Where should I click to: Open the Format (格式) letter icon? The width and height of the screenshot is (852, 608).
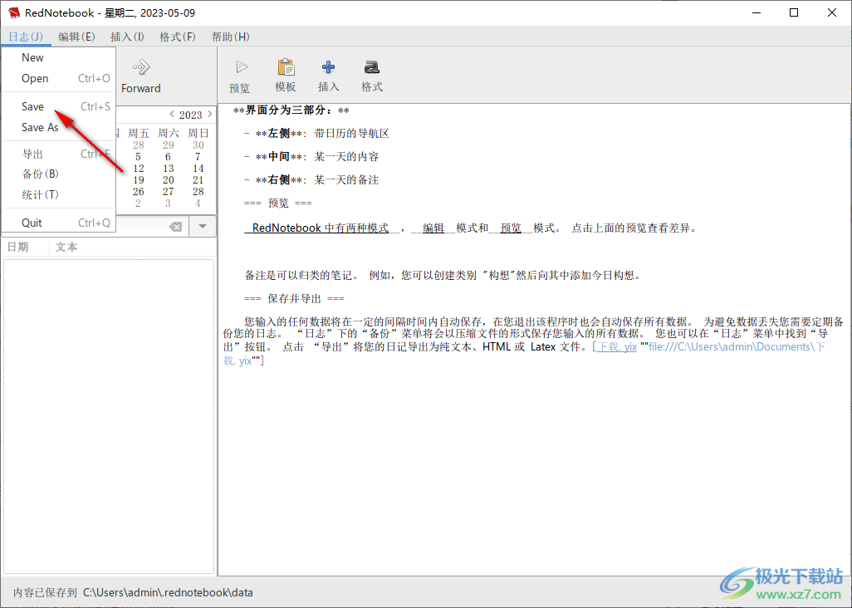pos(372,67)
